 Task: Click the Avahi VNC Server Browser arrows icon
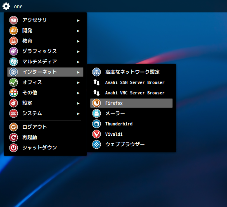point(97,93)
